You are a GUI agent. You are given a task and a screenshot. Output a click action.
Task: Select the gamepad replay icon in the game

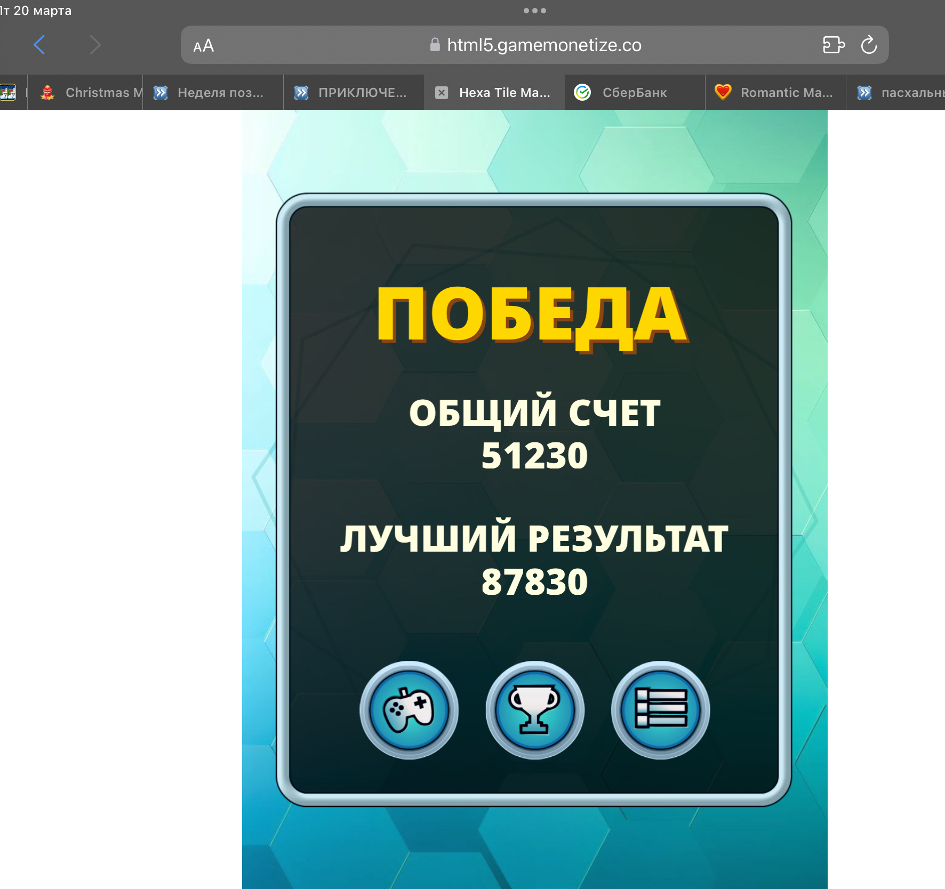coord(409,710)
